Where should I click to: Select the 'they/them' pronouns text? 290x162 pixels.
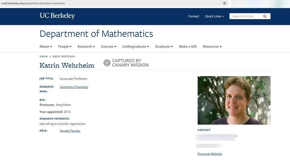tap(63, 105)
